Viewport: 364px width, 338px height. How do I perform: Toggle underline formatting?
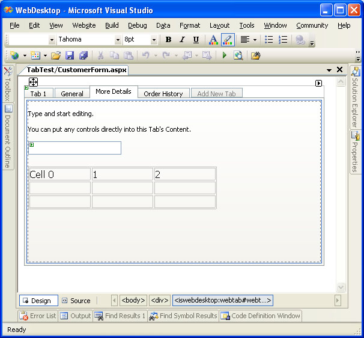tap(196, 40)
